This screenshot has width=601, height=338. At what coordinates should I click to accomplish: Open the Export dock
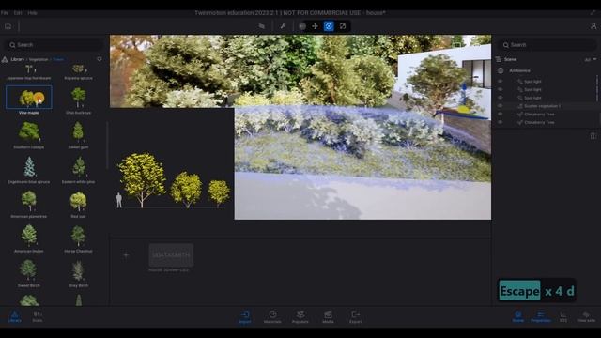point(355,317)
